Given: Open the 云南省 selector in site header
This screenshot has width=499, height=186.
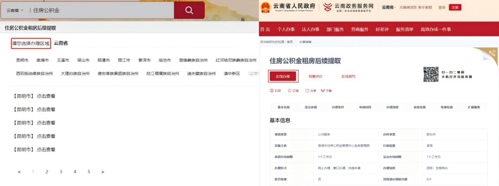Looking at the screenshot, I should 389,7.
